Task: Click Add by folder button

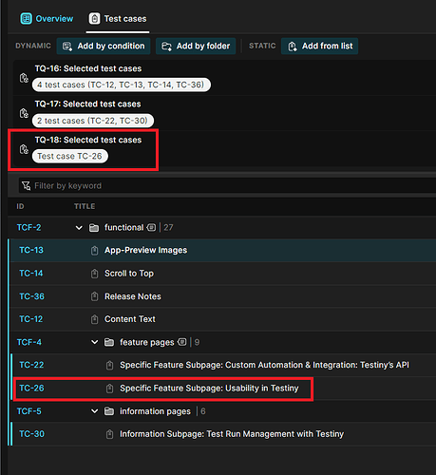Action: tap(196, 47)
